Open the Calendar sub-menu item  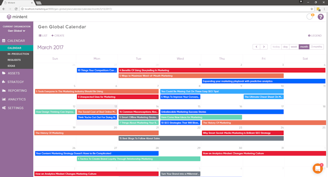[x=17, y=48]
